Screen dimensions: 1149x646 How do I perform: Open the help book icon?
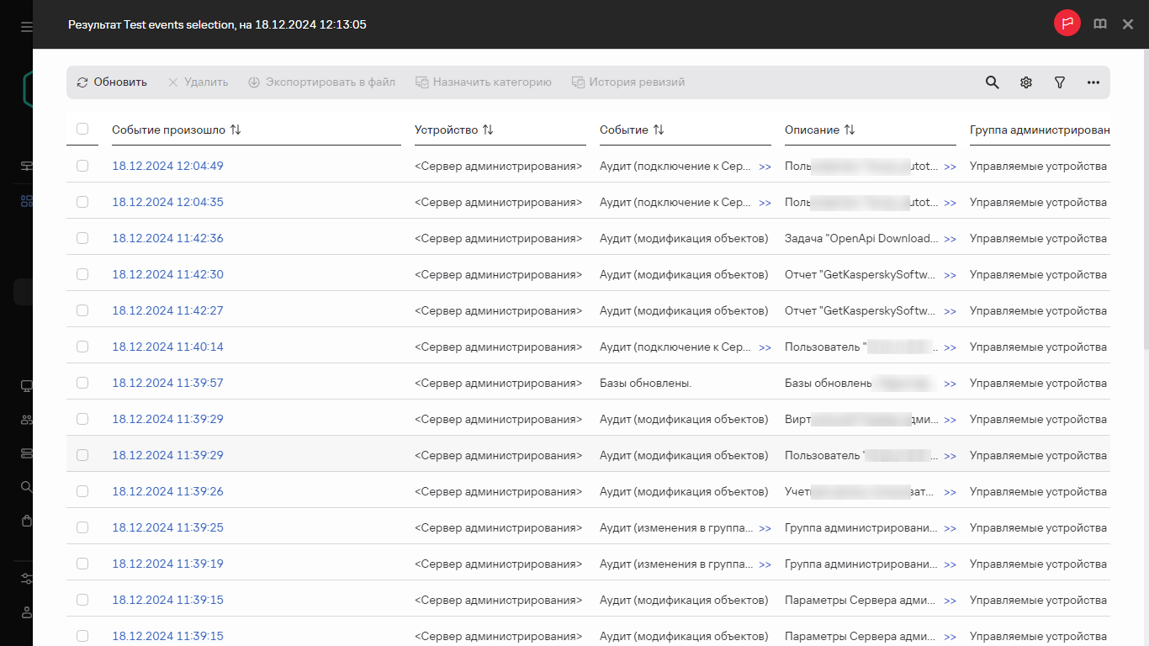point(1100,24)
